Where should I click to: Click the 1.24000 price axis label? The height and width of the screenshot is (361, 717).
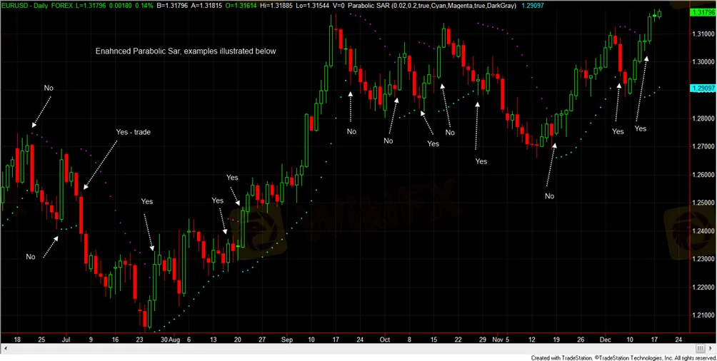(703, 231)
